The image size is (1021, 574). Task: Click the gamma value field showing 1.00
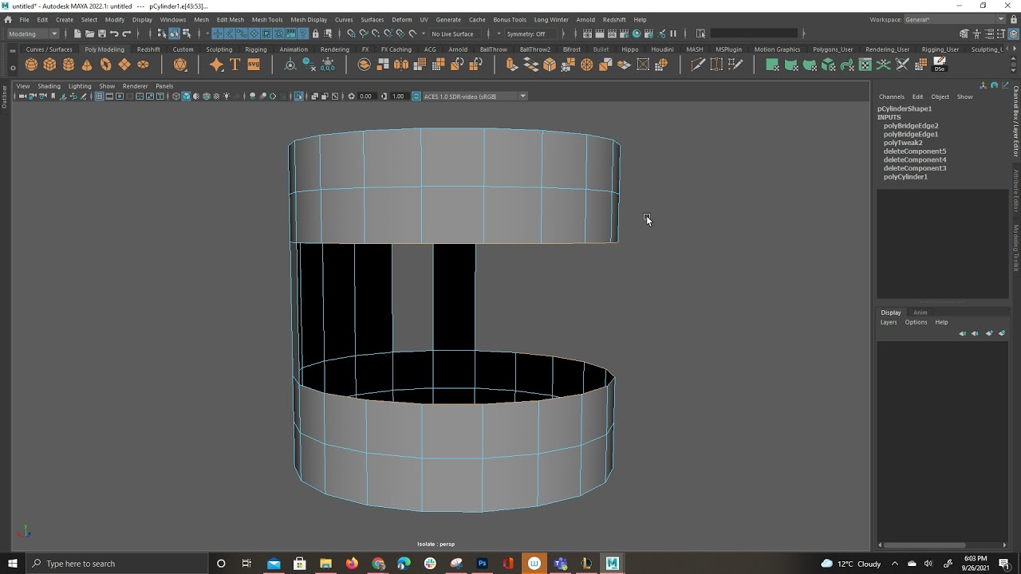pos(398,96)
